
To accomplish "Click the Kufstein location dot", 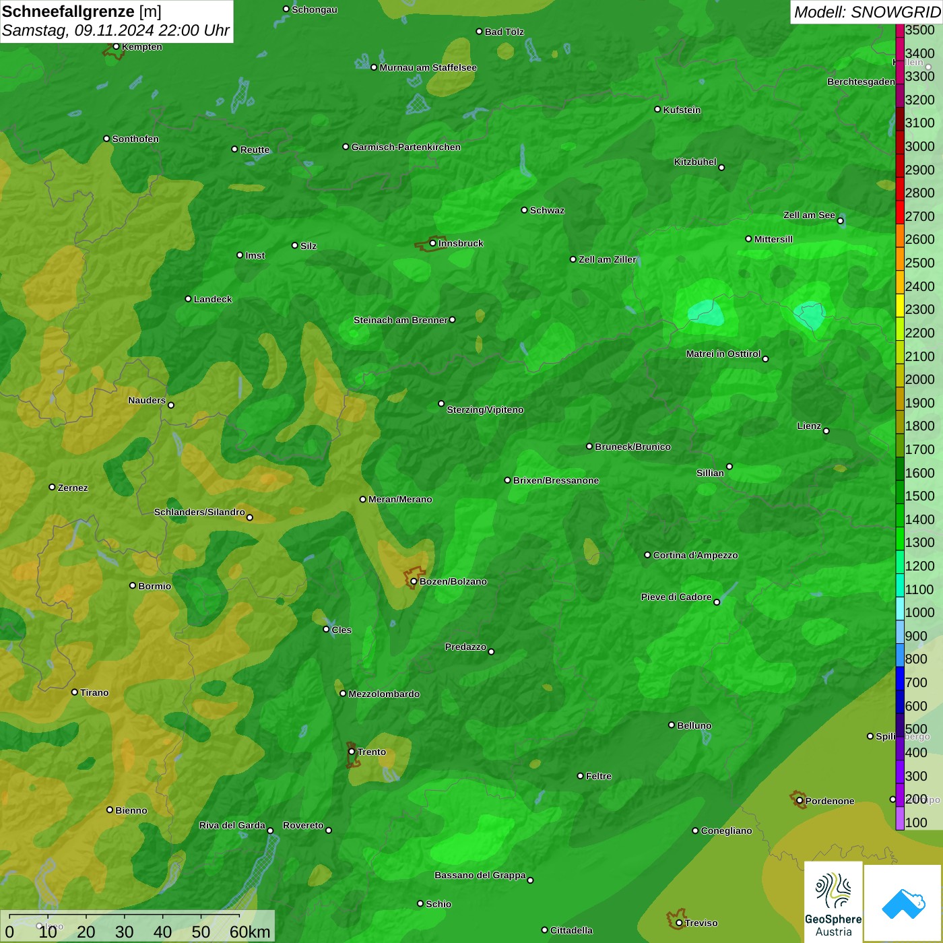I will 657,109.
